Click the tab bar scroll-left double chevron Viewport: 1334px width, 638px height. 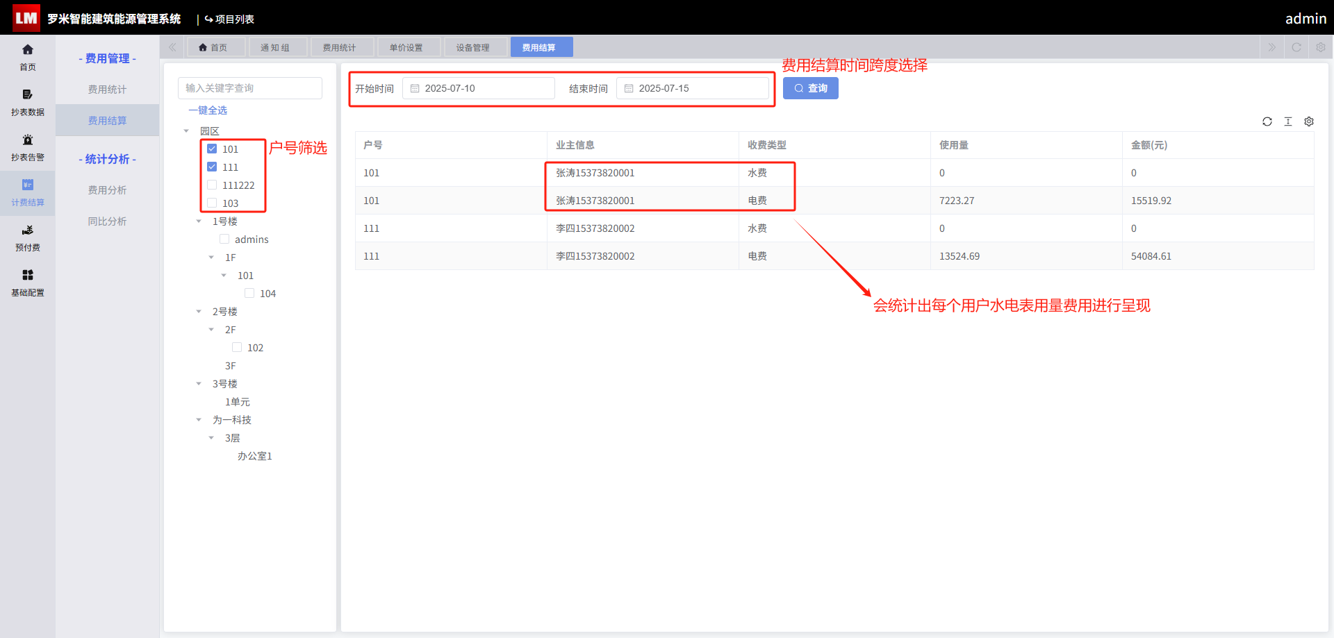172,47
